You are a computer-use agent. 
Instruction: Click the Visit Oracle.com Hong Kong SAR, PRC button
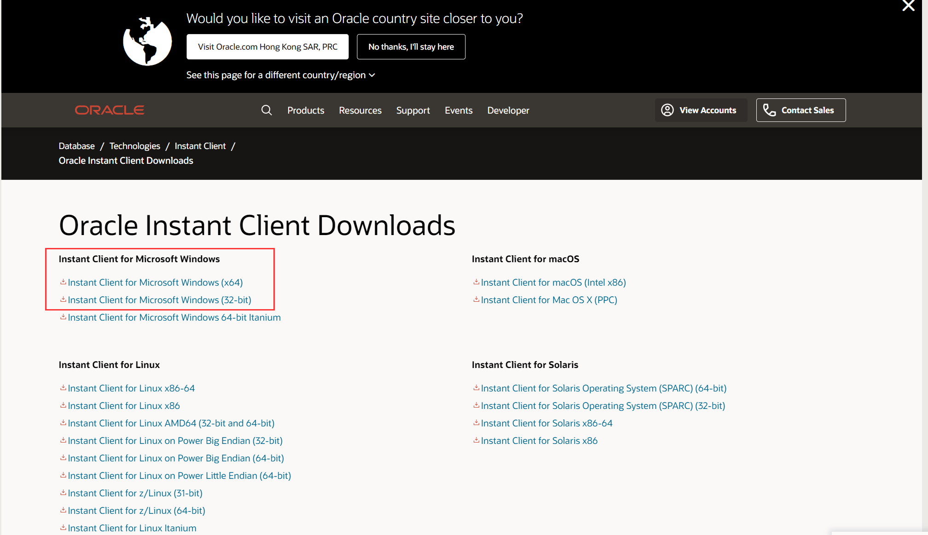(267, 46)
